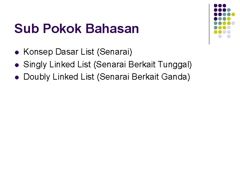
Task: Click the text "(Senarai Berkait Ganda)"
Action: coord(143,77)
